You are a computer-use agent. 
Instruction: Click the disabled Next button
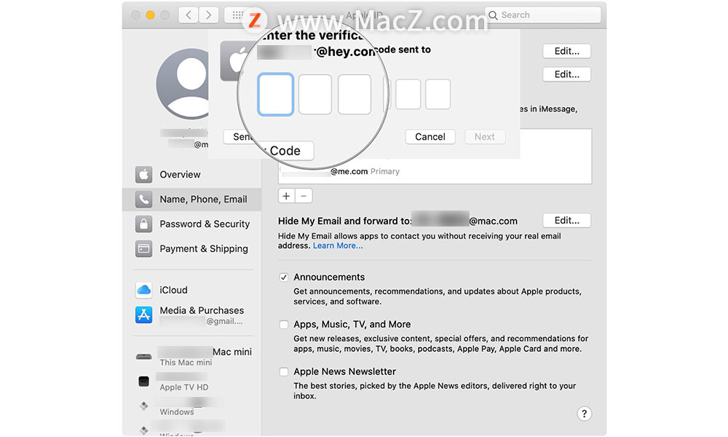[484, 136]
